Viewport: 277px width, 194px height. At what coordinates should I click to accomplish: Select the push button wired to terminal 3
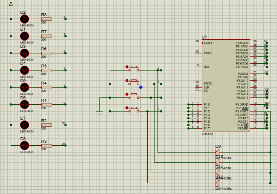coord(134,96)
